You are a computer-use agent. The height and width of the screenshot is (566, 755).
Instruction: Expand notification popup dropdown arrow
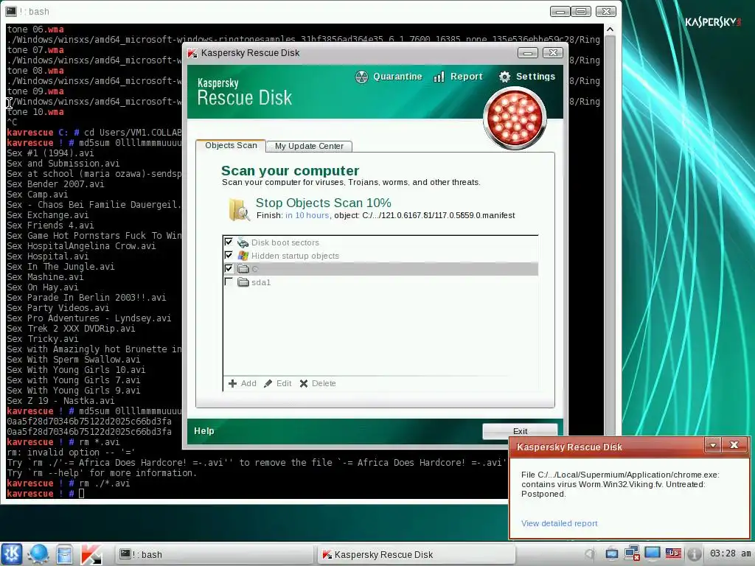pyautogui.click(x=713, y=446)
